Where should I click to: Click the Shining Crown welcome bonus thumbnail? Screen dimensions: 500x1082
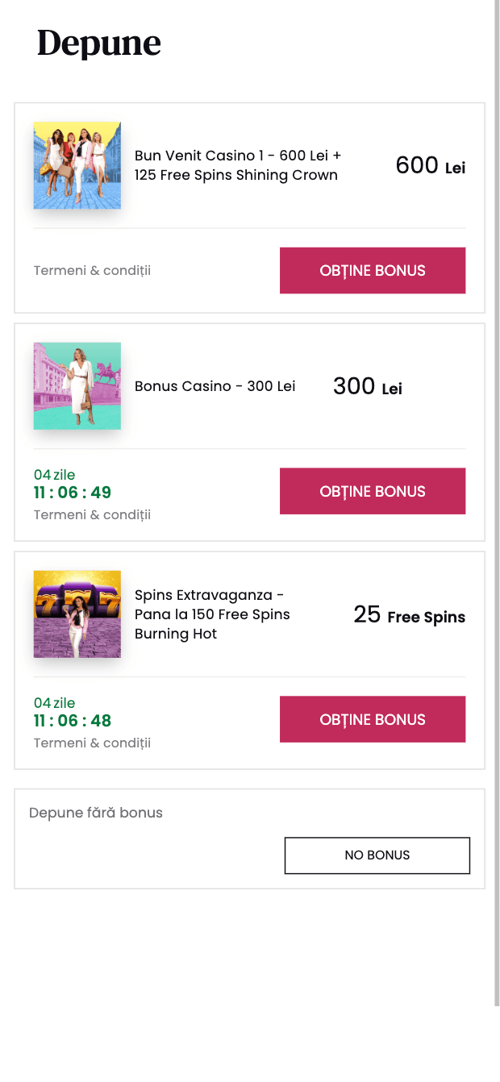coord(77,165)
